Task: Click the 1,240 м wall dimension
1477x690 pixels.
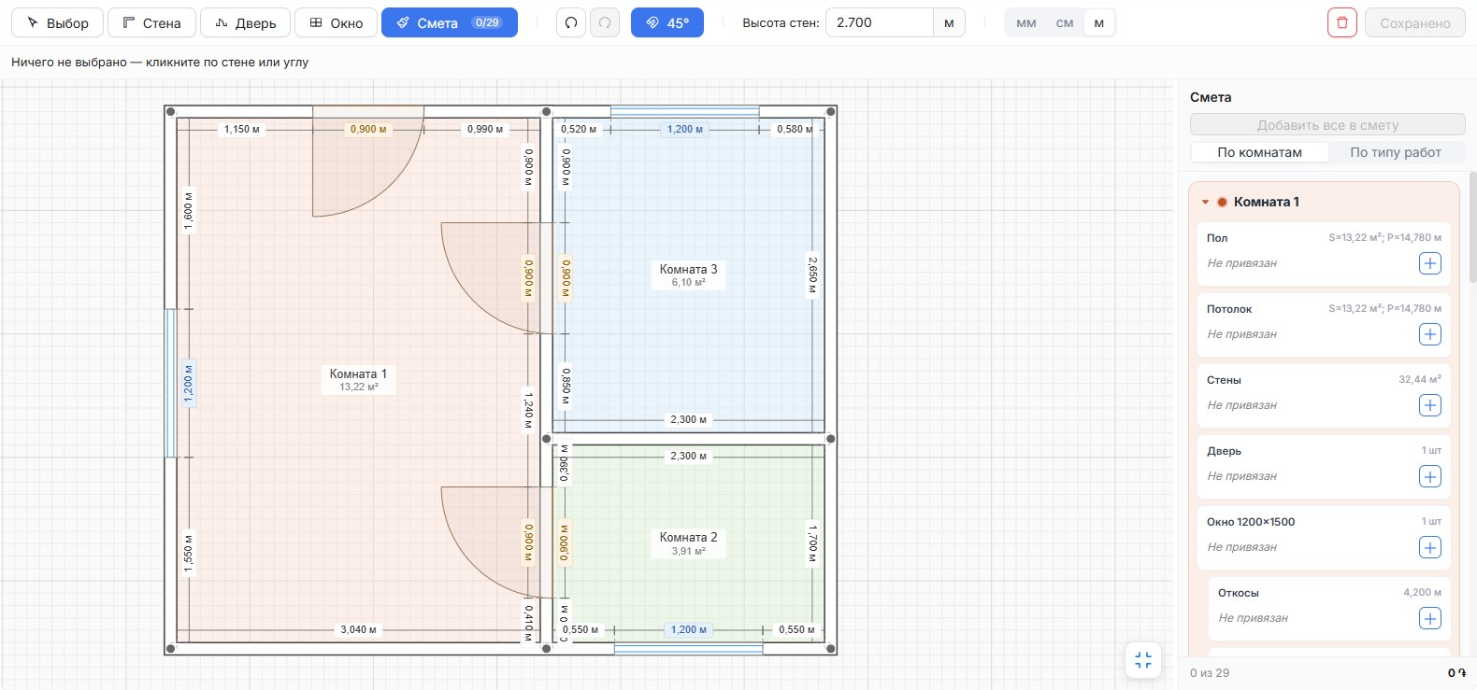Action: pyautogui.click(x=528, y=410)
